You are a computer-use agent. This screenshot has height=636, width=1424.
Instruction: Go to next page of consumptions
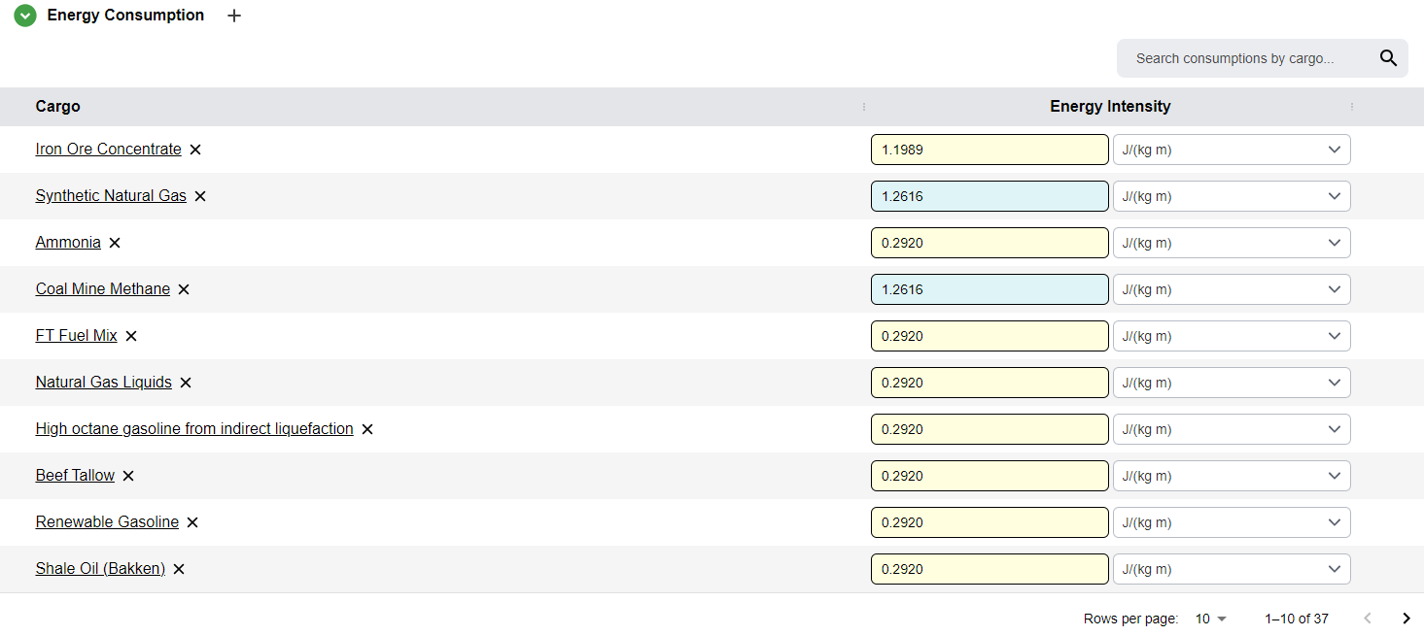tap(1406, 619)
